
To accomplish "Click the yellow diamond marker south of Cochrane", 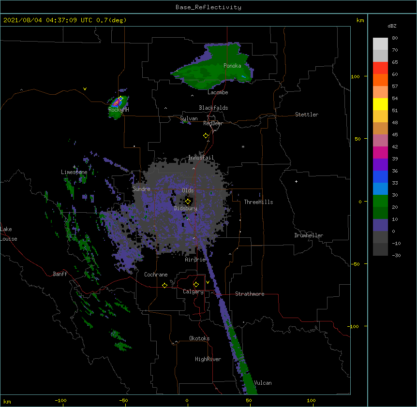I will pos(164,285).
